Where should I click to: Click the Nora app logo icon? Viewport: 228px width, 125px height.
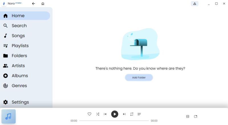(4, 3)
